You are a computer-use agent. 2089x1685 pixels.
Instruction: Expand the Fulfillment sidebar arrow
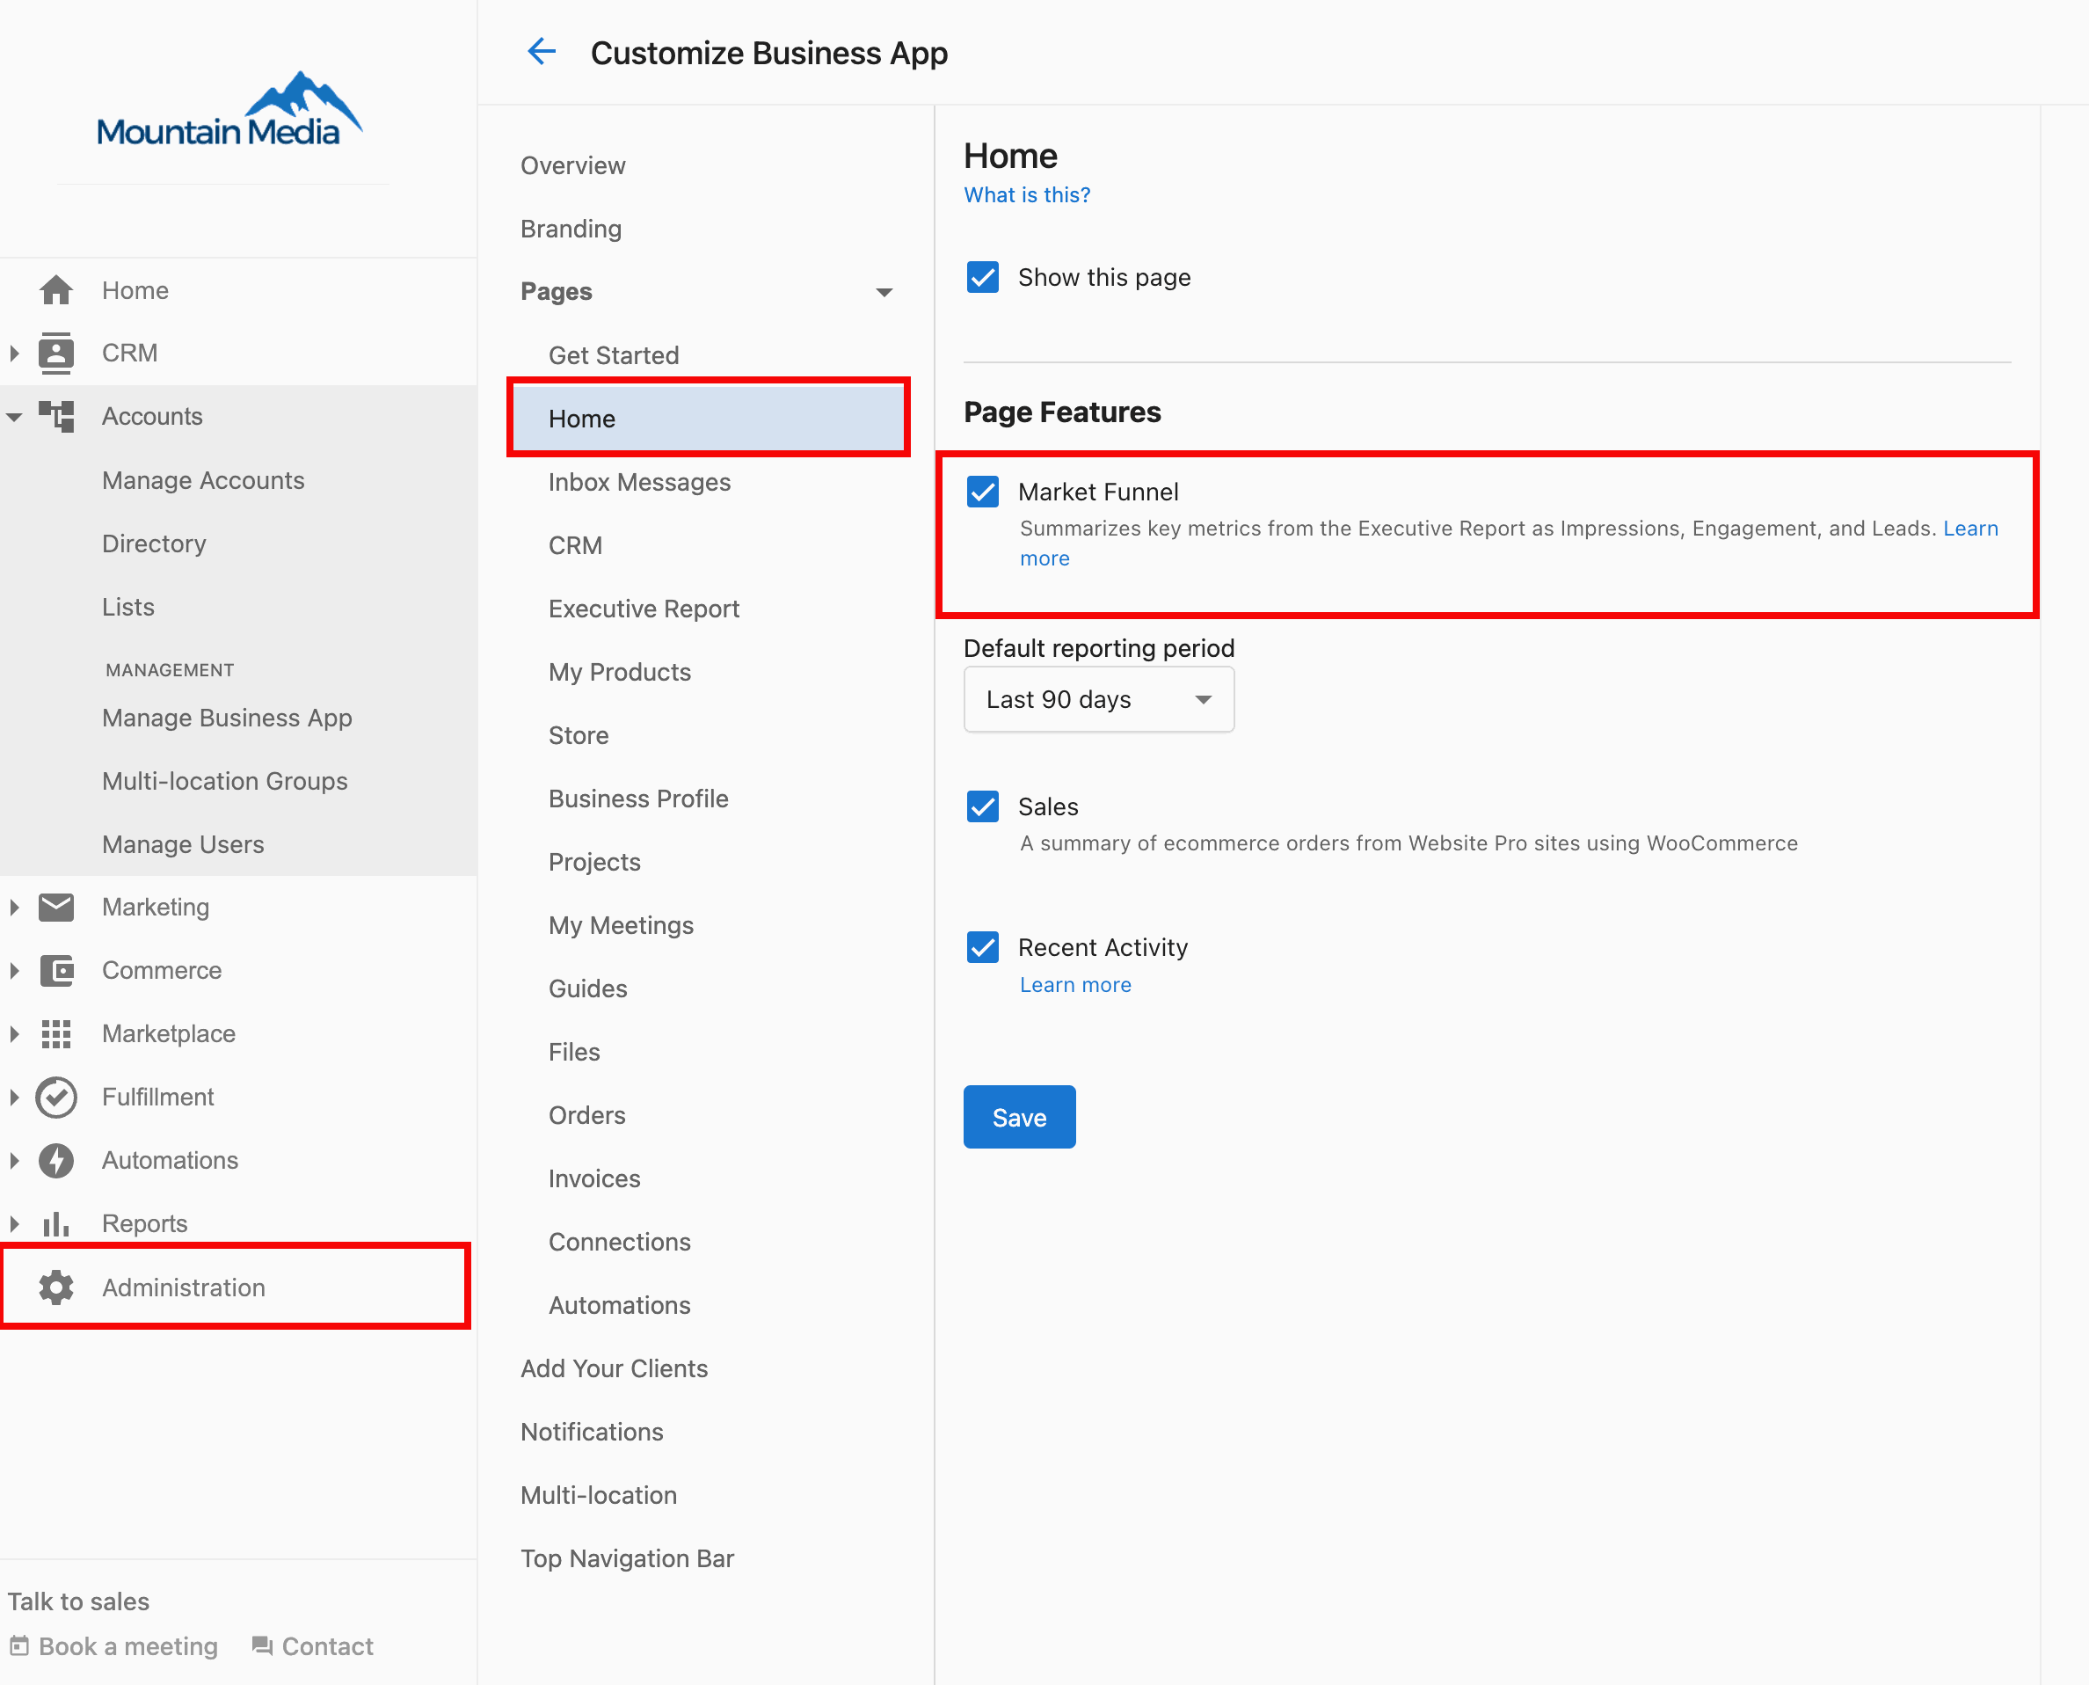point(13,1097)
